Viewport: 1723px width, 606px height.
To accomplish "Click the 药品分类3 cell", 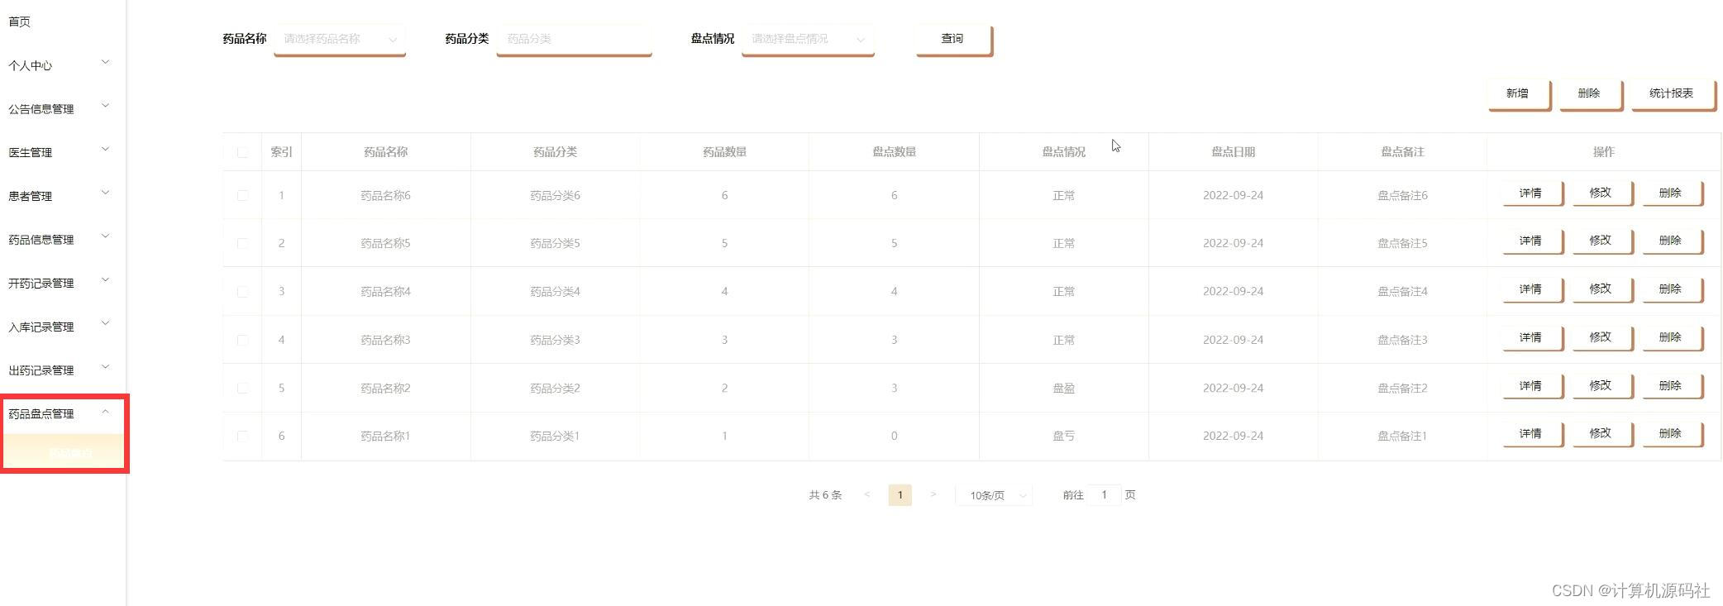I will pos(556,340).
